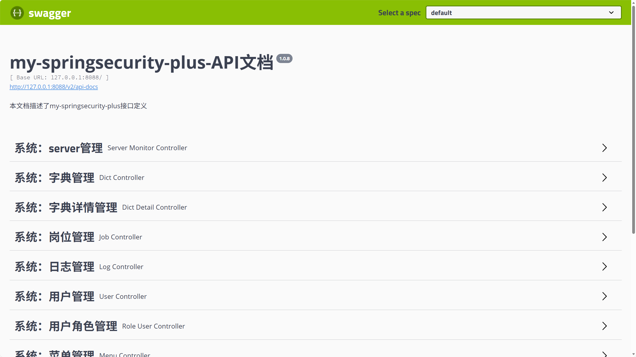636x357 pixels.
Task: Expand Role User Controller chevron arrow
Action: 604,326
